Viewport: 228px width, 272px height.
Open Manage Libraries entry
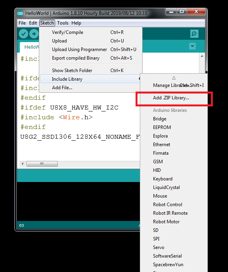(174, 85)
